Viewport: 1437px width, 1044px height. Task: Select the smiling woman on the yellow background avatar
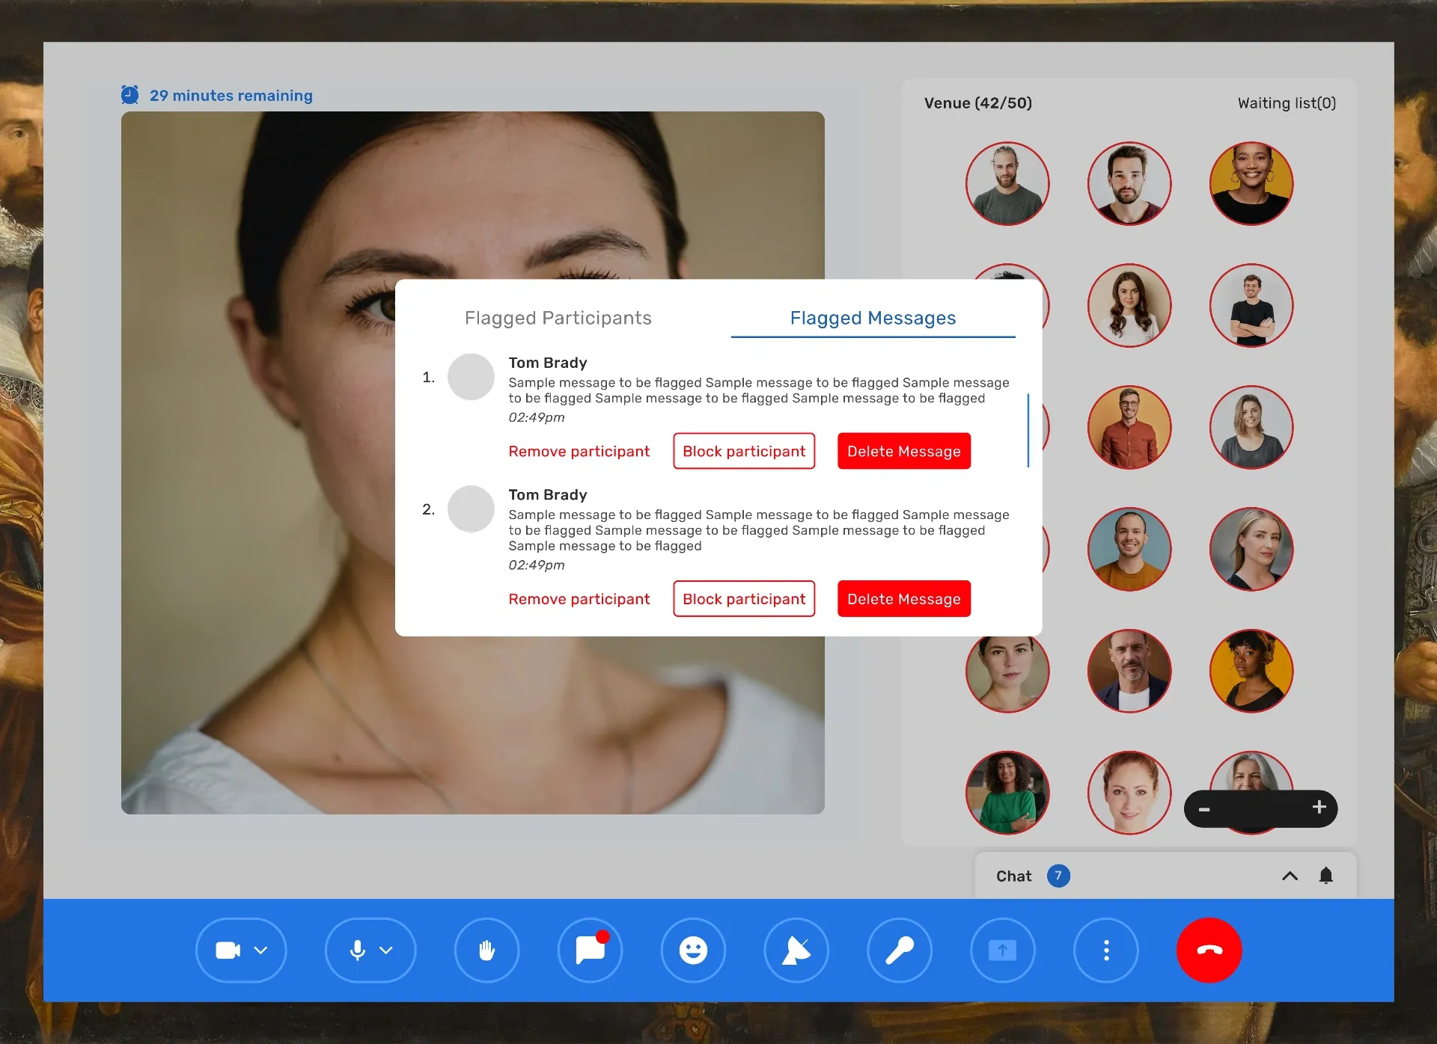click(1251, 184)
